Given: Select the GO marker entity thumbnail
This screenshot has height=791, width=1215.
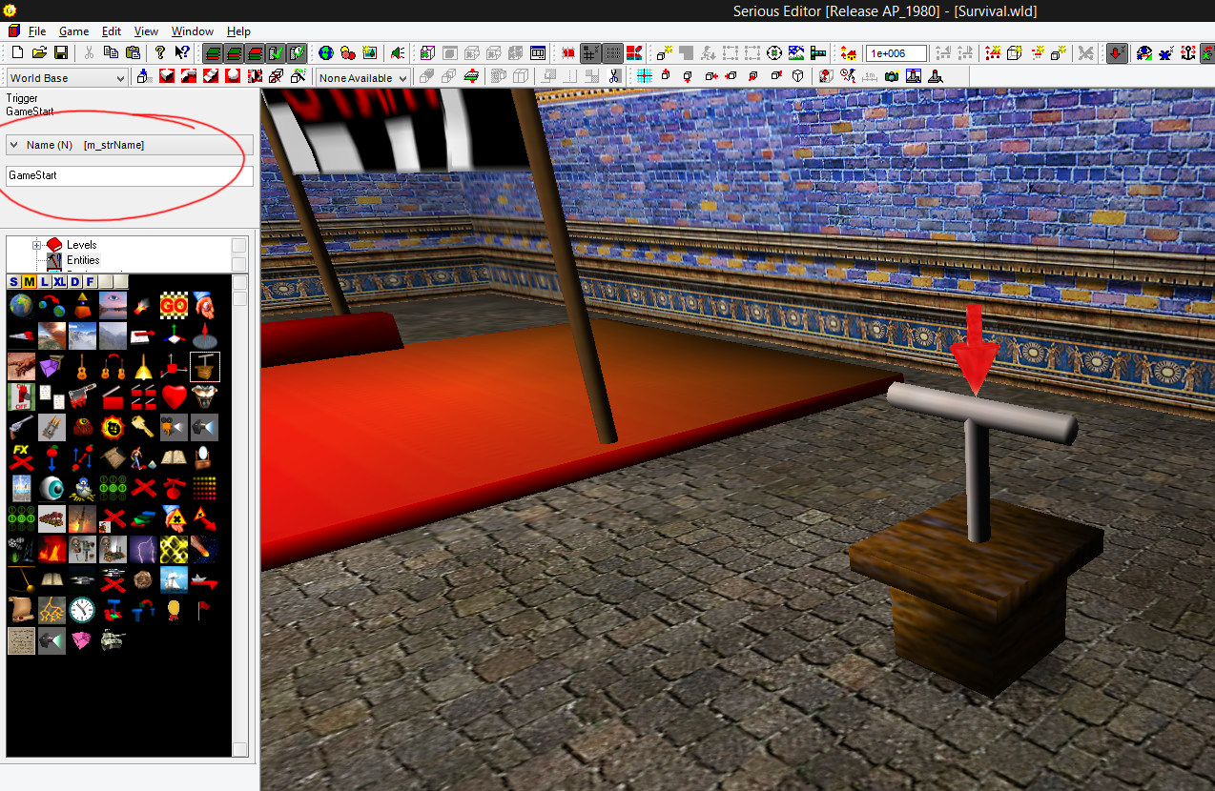Looking at the screenshot, I should (x=174, y=305).
